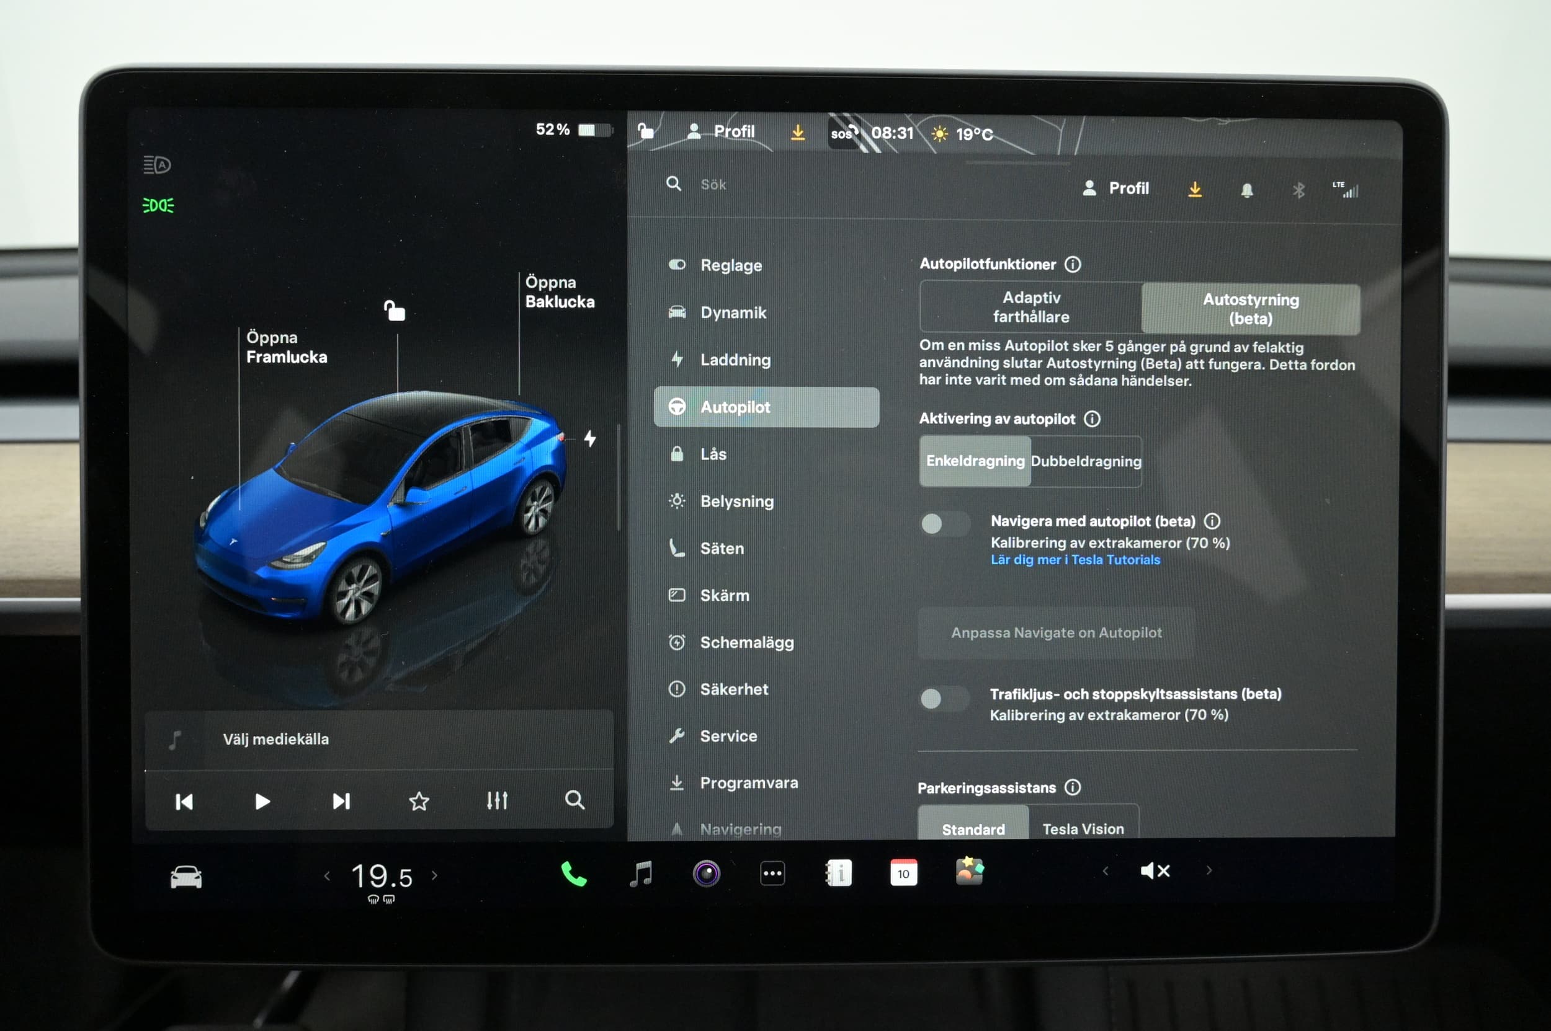The height and width of the screenshot is (1031, 1551).
Task: Show info for Aktivering av autopilot
Action: [1092, 419]
